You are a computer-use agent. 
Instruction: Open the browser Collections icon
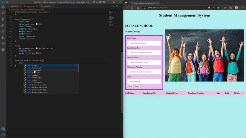[230, 8]
